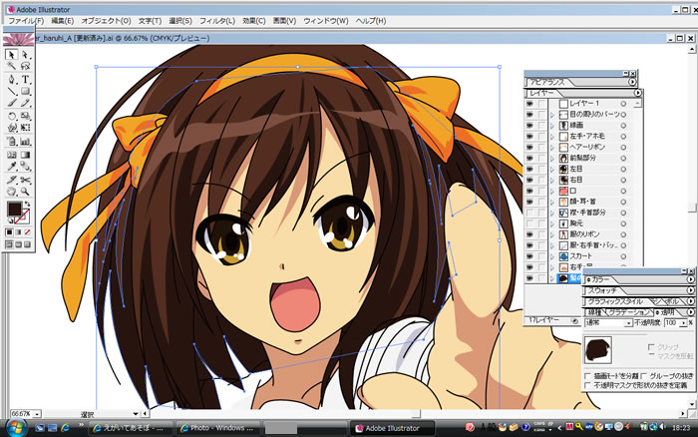698x437 pixels.
Task: Select the Rotate tool
Action: point(11,116)
